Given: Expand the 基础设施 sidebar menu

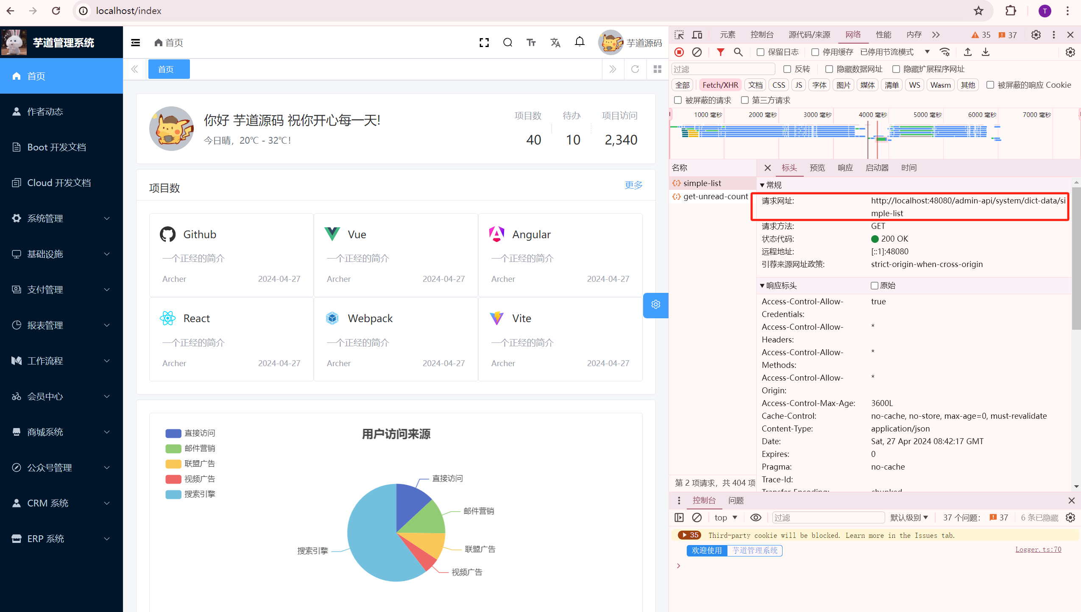Looking at the screenshot, I should coord(61,254).
